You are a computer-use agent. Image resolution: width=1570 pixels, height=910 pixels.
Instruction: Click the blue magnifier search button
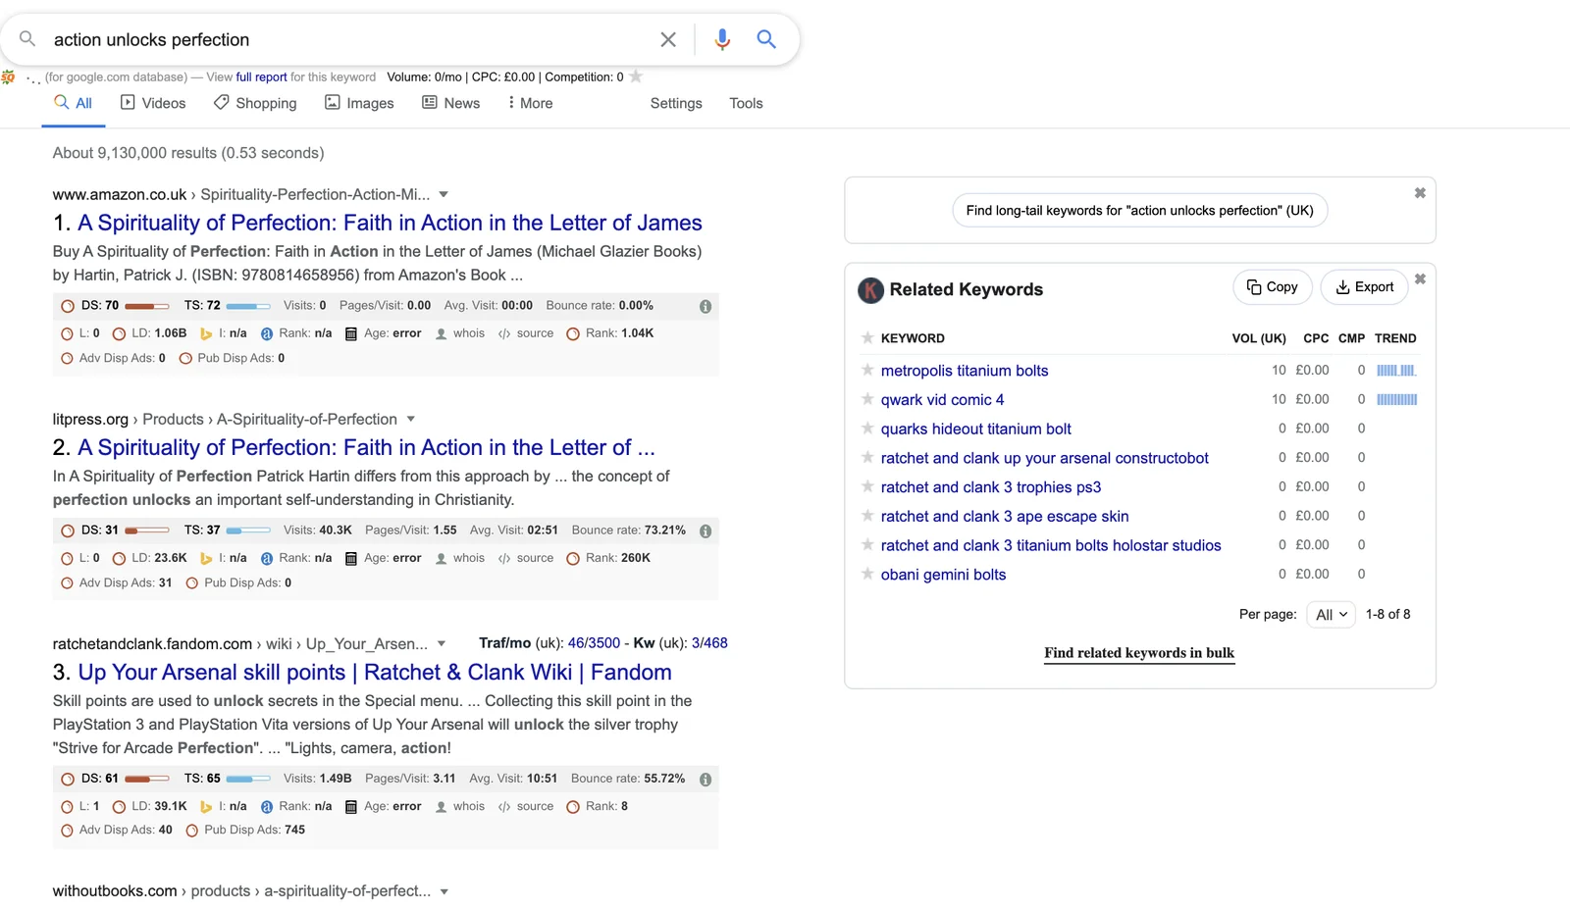[x=766, y=39]
